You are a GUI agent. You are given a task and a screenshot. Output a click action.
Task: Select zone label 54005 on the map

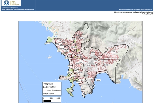point(83,89)
